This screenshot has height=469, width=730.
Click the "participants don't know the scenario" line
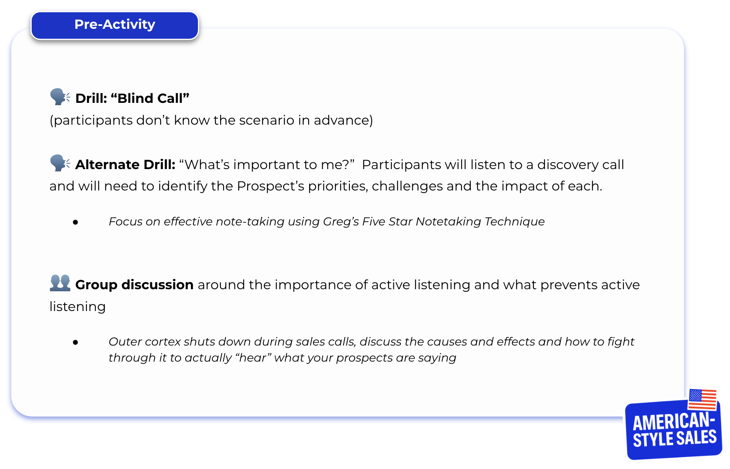[x=211, y=120]
